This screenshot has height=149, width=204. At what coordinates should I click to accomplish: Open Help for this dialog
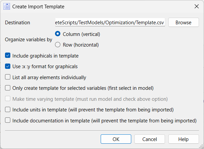point(183,139)
